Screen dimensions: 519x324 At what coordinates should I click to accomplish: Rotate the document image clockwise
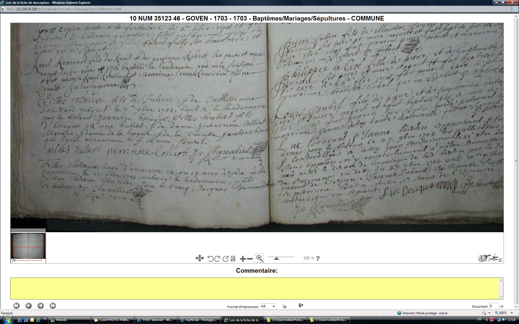217,259
